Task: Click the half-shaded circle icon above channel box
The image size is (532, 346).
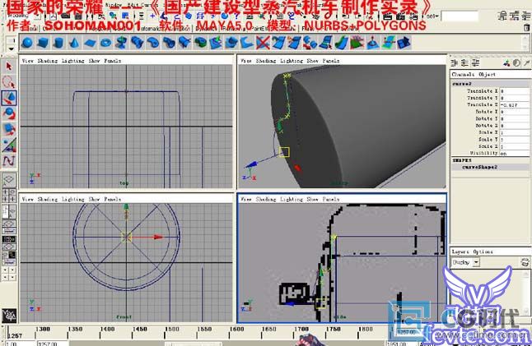Action: (x=516, y=63)
